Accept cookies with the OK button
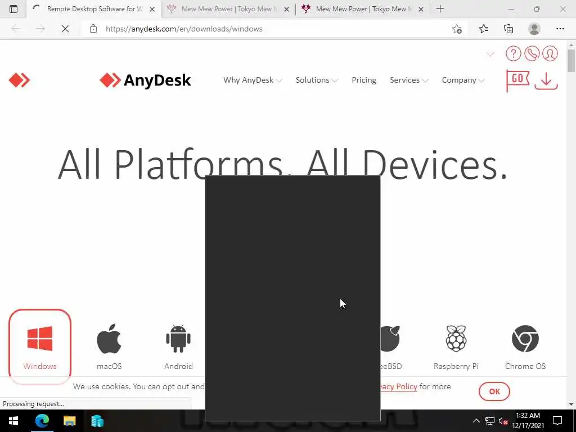 494,391
